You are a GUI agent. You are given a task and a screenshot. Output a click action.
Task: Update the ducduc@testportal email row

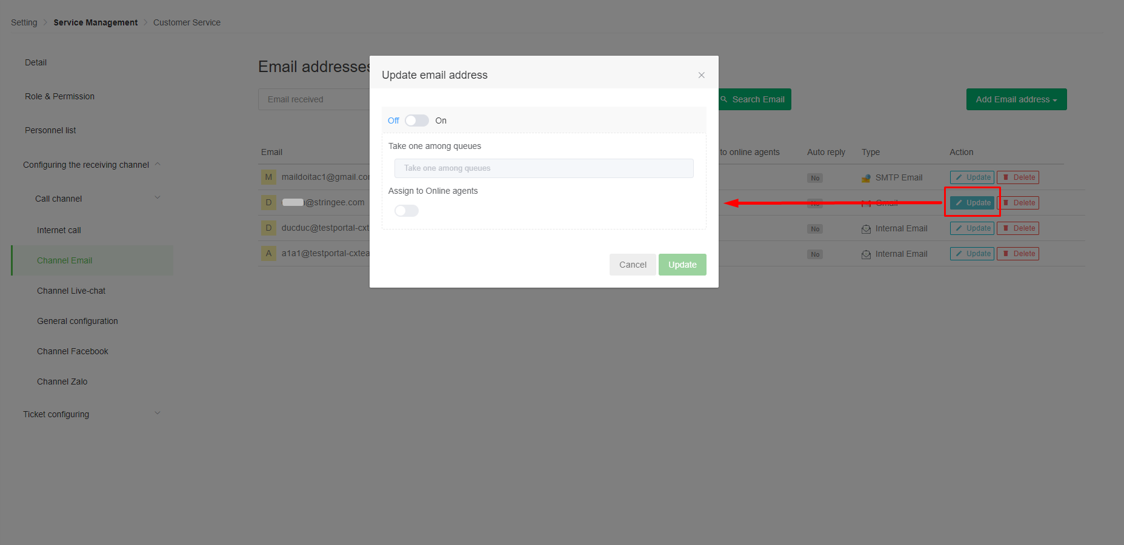(x=972, y=228)
